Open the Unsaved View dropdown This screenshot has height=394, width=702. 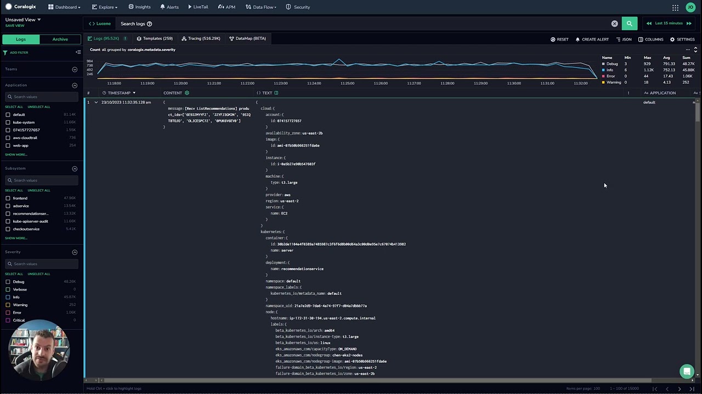coord(23,20)
